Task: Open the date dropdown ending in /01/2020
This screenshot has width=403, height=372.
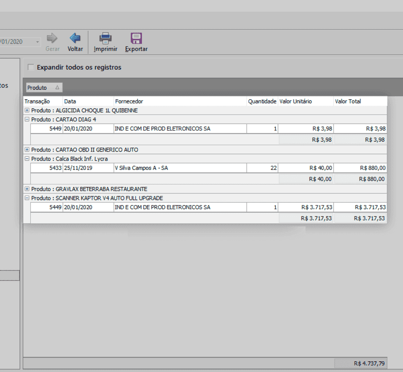Action: tap(38, 42)
